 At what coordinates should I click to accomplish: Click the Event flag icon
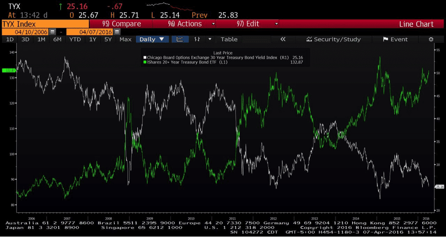pyautogui.click(x=386, y=39)
